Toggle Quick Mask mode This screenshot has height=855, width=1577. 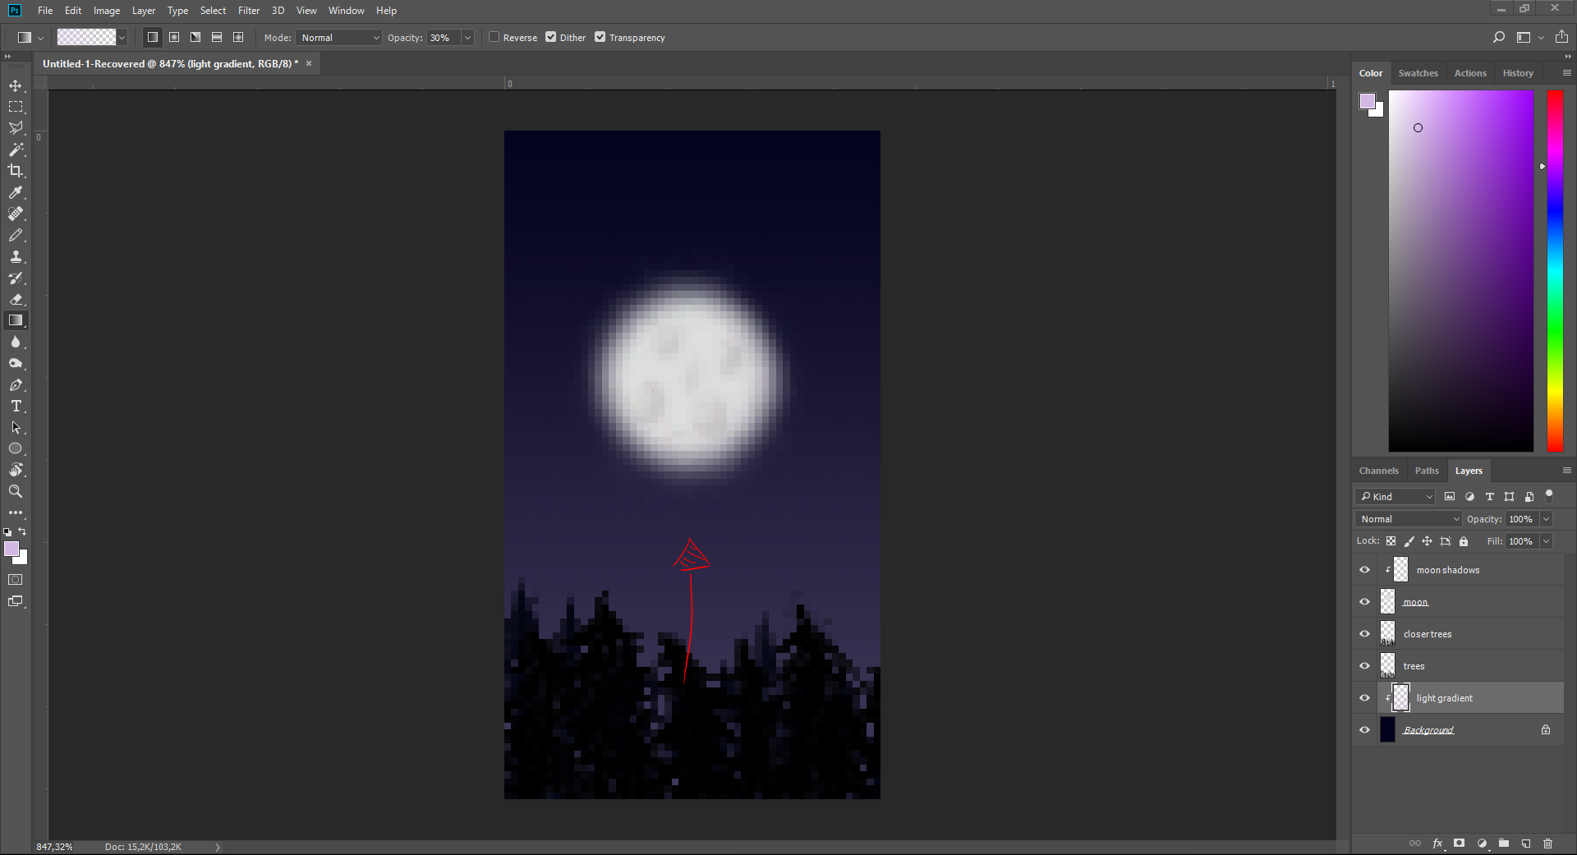coord(16,580)
